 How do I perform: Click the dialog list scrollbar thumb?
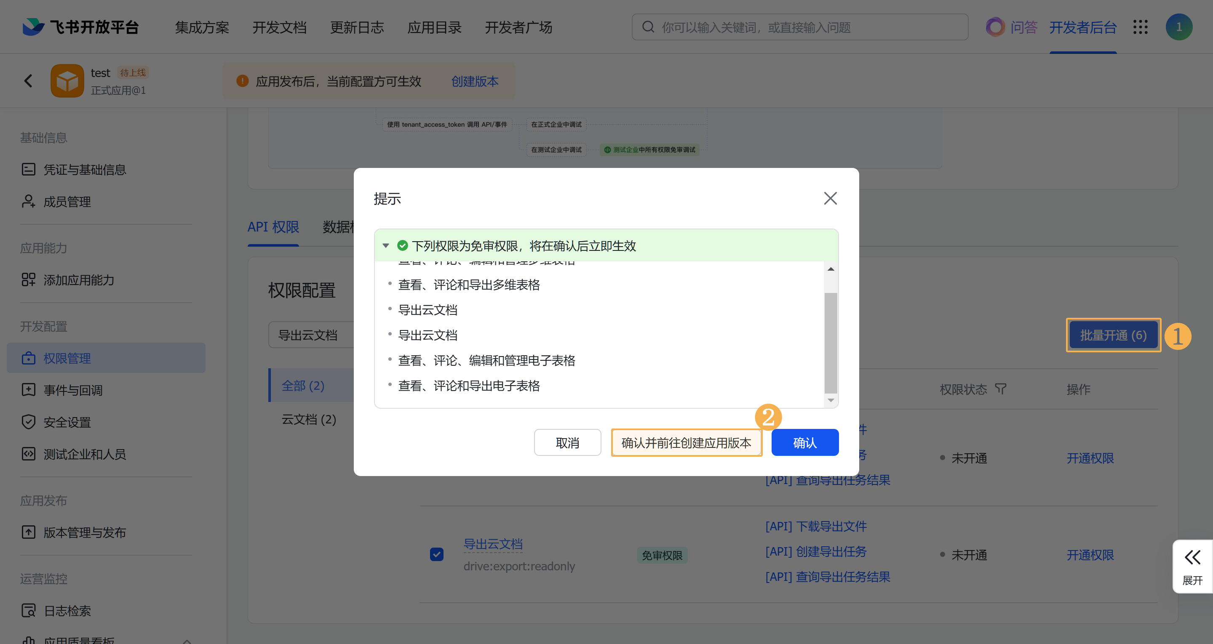click(831, 342)
